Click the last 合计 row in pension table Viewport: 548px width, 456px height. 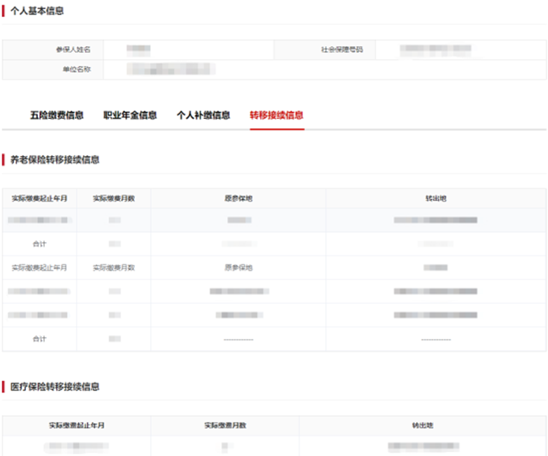coord(39,339)
